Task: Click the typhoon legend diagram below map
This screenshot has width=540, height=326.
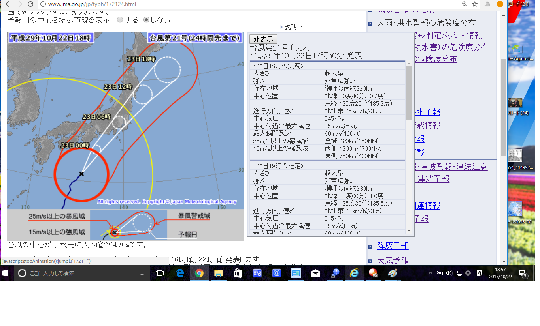Action: click(x=126, y=225)
